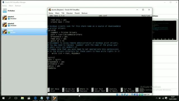Image resolution: width=179 pixels, height=101 pixels.
Task: Click 'create mask = 0700' line
Action: coord(60,22)
